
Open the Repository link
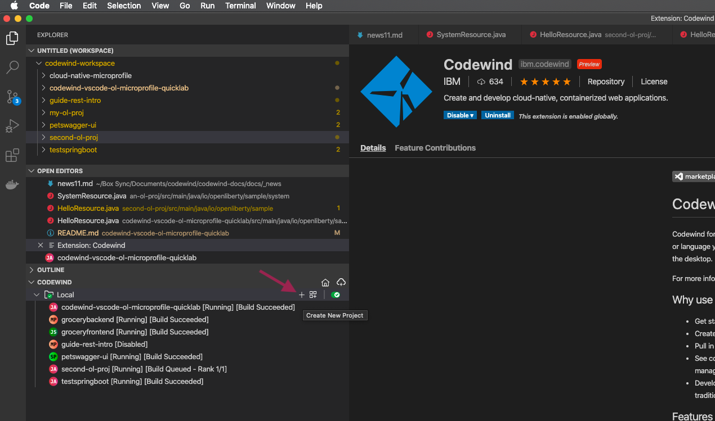point(606,82)
